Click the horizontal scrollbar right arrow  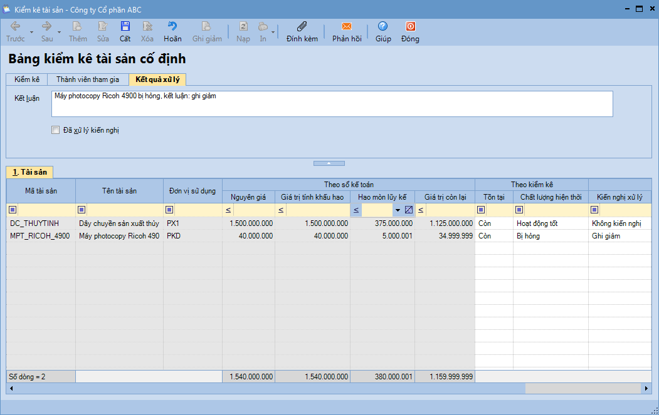(646, 389)
